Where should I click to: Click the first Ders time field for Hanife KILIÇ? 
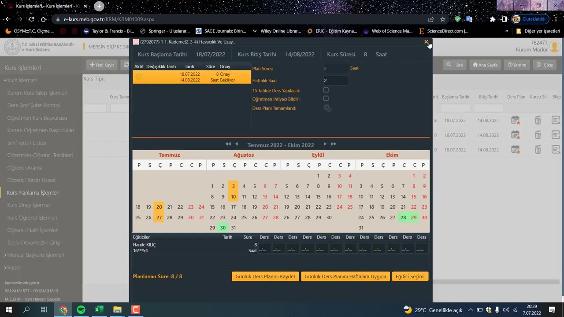(264, 248)
